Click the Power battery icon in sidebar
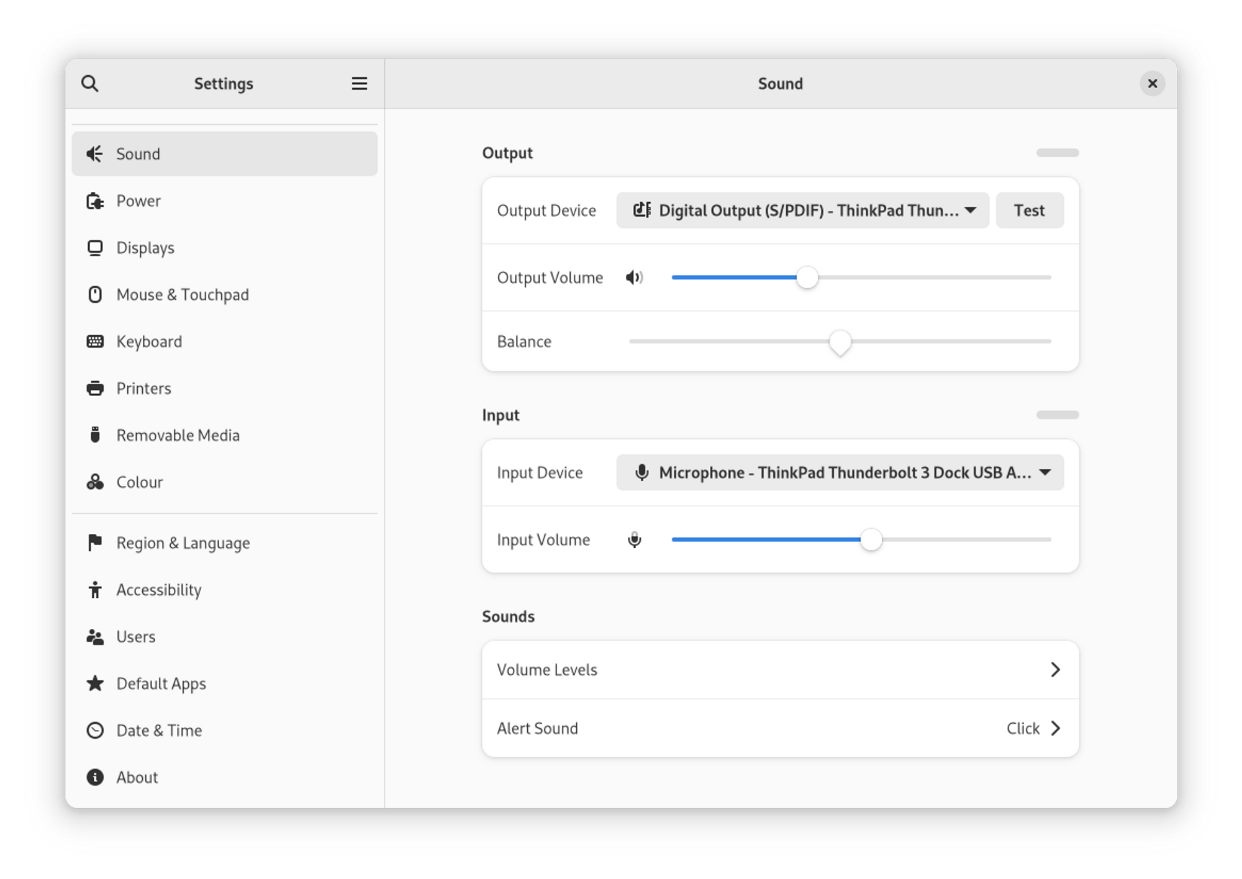Screen dimensions: 1242x879 click(94, 201)
